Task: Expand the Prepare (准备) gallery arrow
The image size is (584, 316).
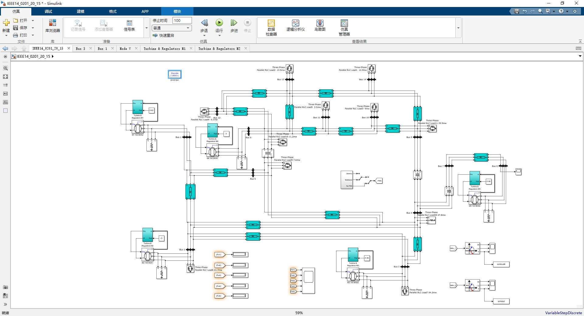Action: click(147, 28)
